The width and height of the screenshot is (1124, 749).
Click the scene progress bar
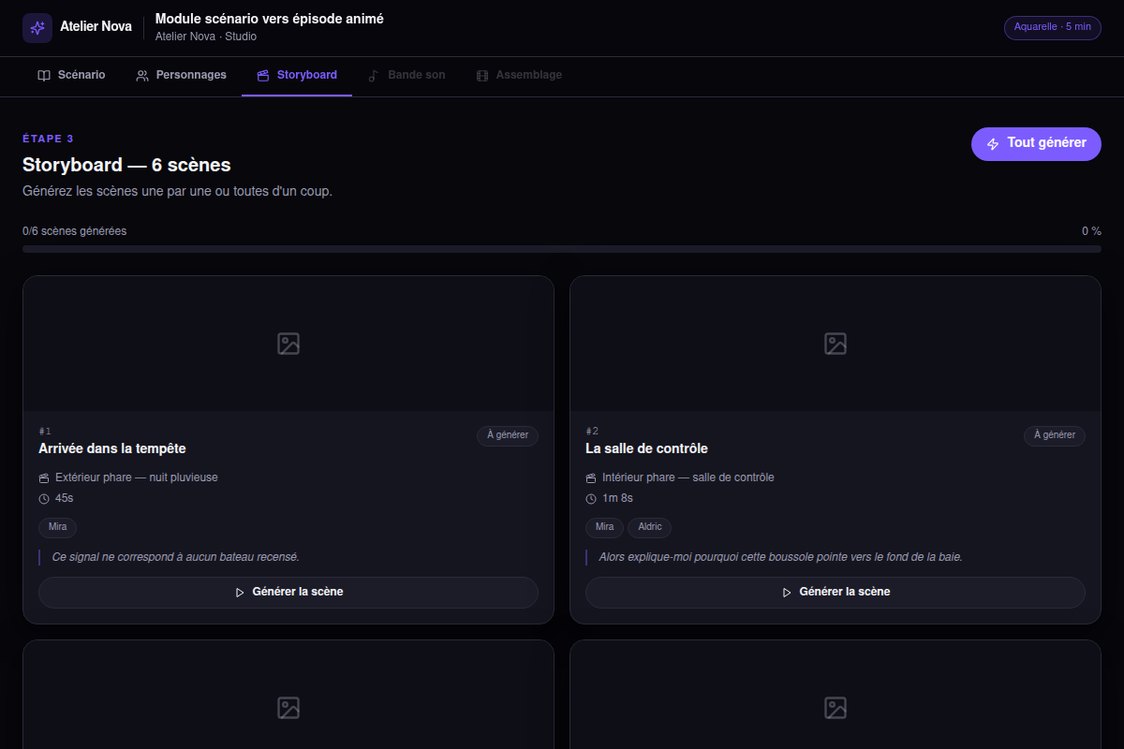point(562,249)
